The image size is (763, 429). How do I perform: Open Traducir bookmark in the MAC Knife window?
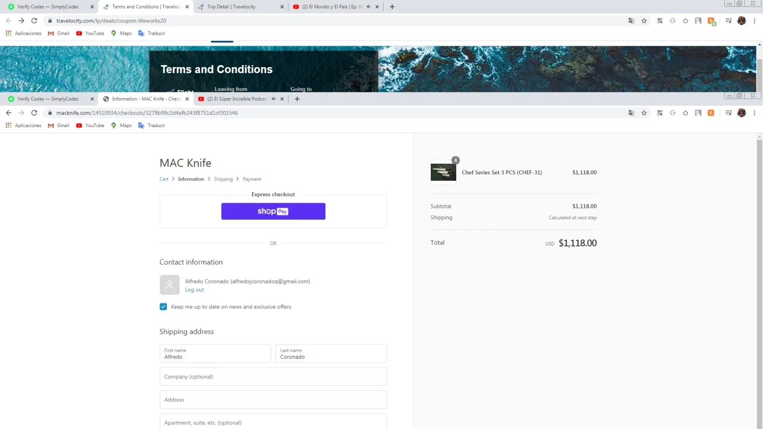(x=152, y=126)
